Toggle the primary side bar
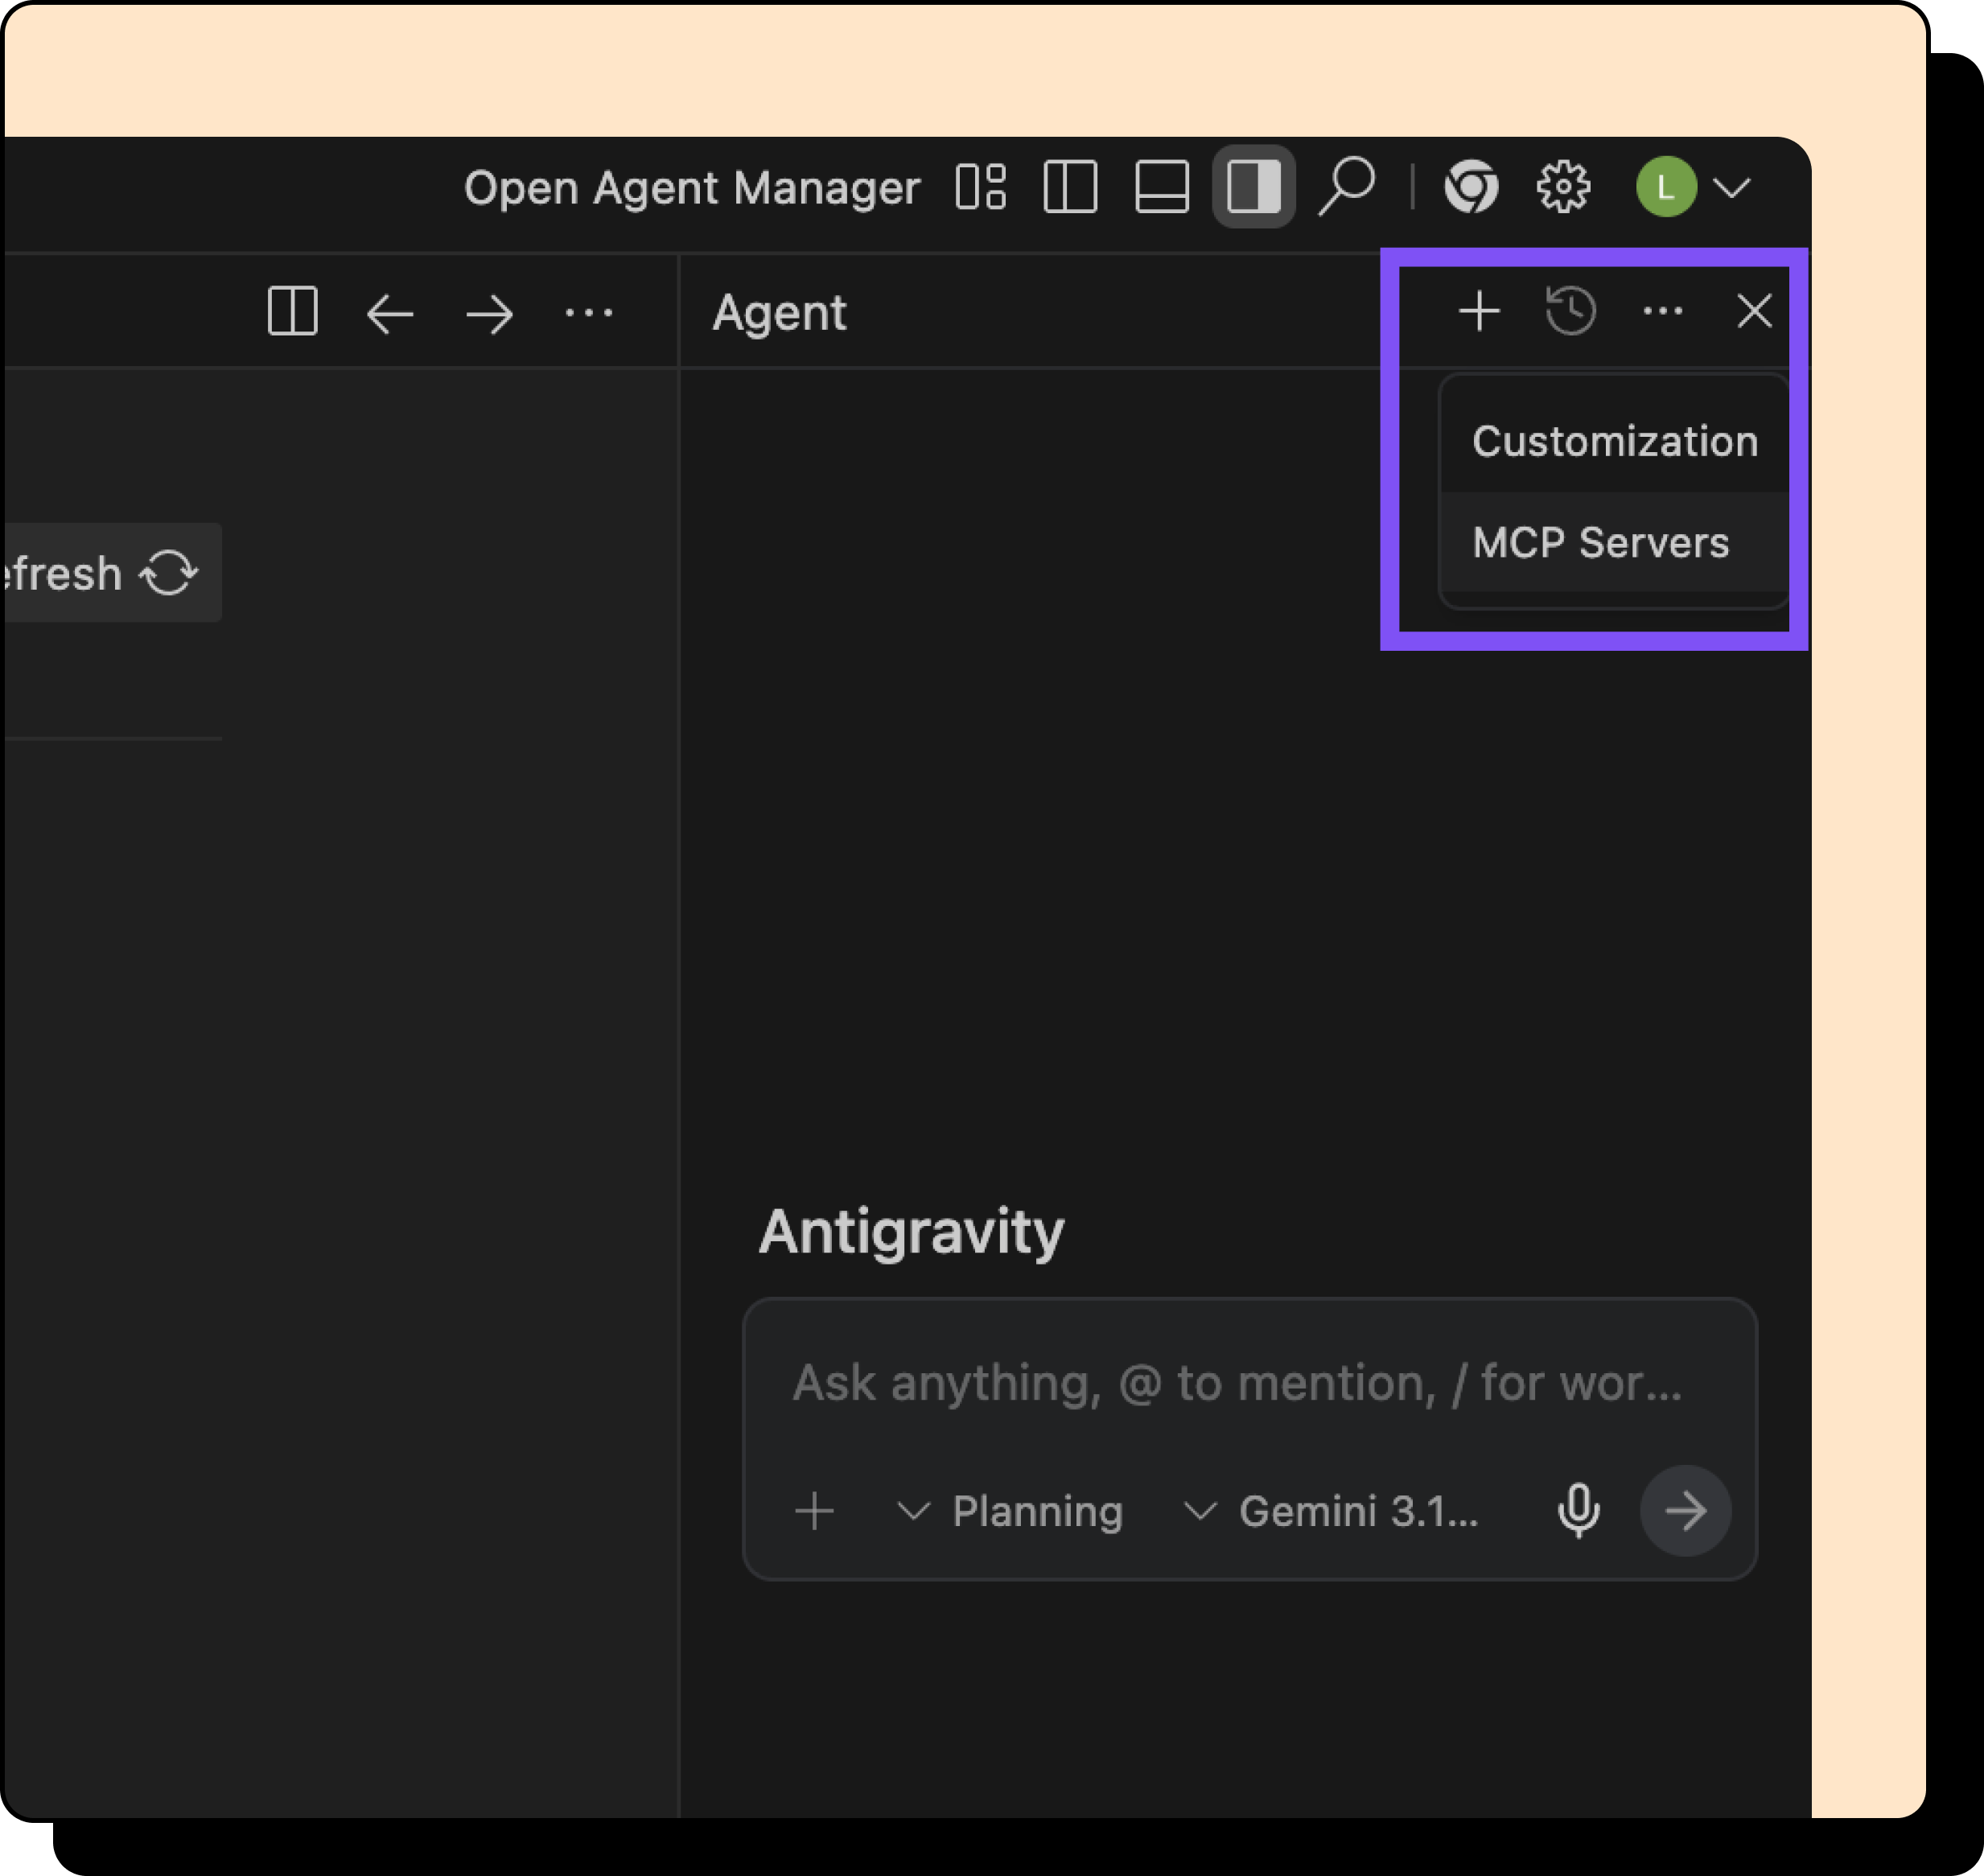The height and width of the screenshot is (1876, 1984). (1070, 187)
